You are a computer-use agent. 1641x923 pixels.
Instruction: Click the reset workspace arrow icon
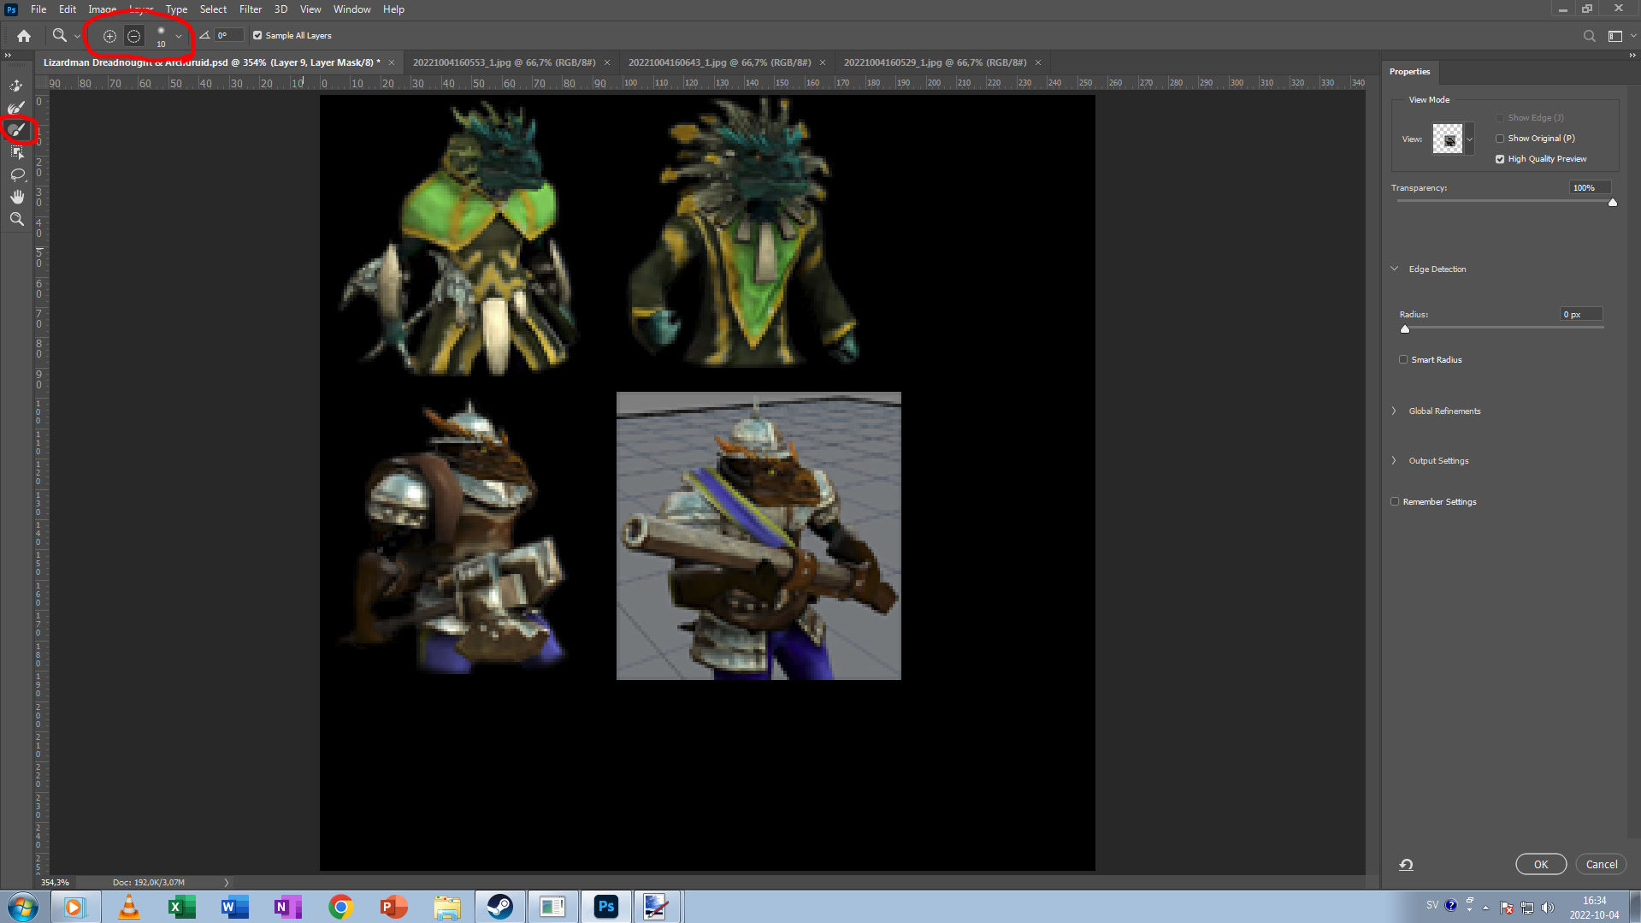pyautogui.click(x=1406, y=865)
